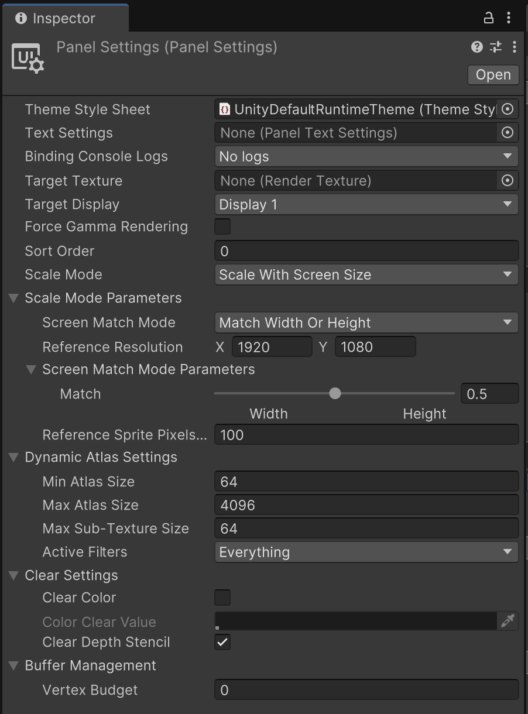Tick the Clear Color checkbox
The width and height of the screenshot is (528, 714).
(x=222, y=598)
